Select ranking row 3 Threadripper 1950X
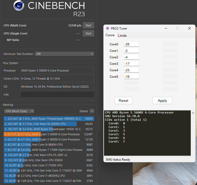The height and width of the screenshot is (185, 197). point(49,129)
